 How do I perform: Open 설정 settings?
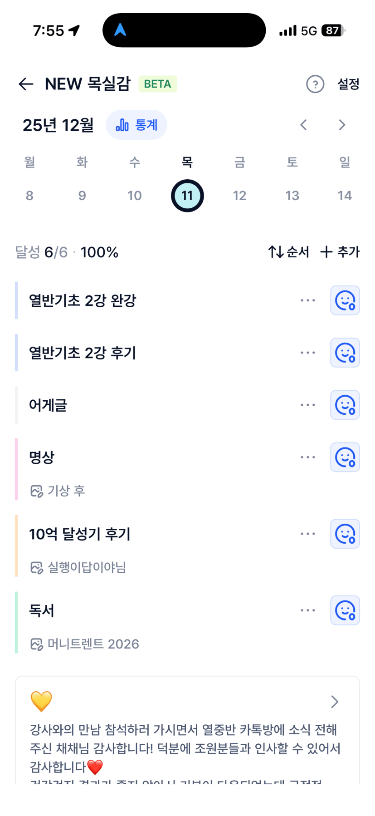pos(348,84)
